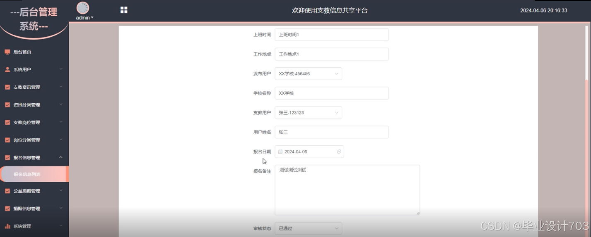
Task: Open the 岗位分类管理 sidebar menu
Action: (34, 140)
